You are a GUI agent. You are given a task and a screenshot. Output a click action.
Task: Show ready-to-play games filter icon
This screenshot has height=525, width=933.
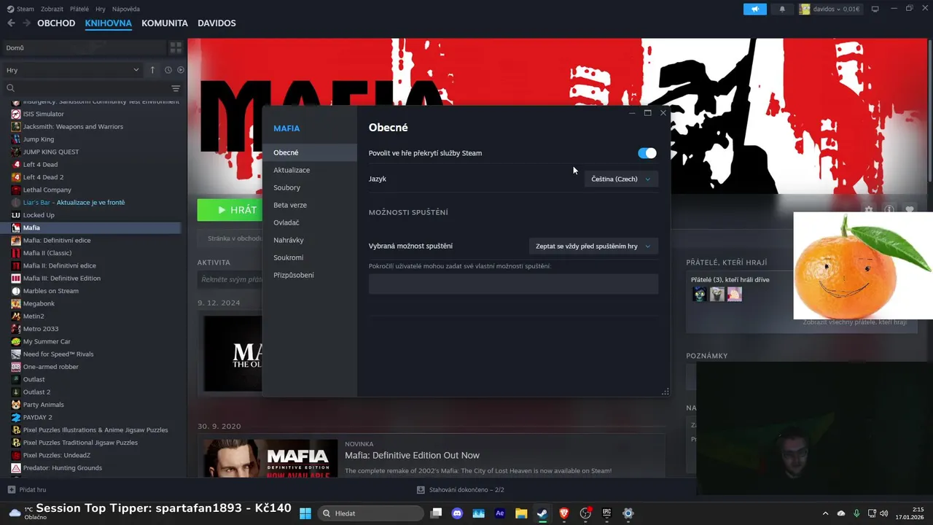pos(181,70)
